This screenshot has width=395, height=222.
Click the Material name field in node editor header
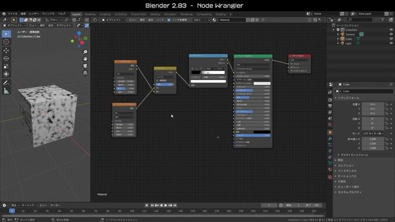(232, 20)
